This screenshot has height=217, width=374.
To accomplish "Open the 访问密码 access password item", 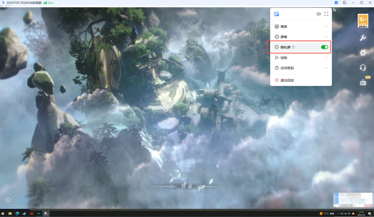I will point(287,68).
